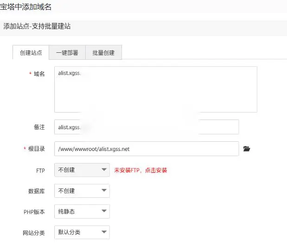
Task: Click the red 未安装FTP，点击安装 link
Action: point(140,170)
